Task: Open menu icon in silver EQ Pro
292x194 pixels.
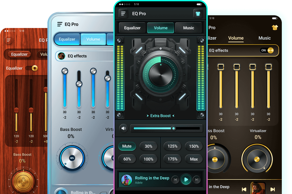Action: 60,24
